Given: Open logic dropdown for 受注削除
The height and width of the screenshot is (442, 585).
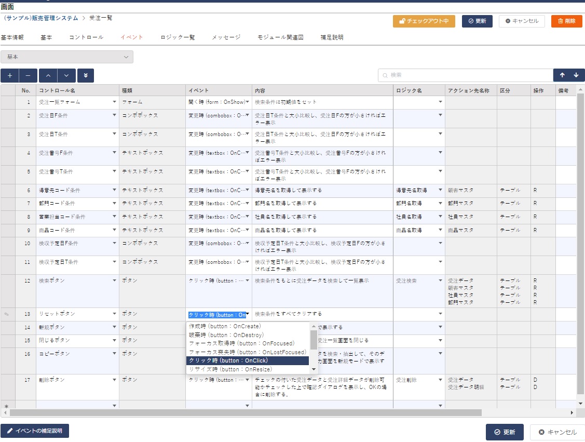Looking at the screenshot, I should (x=440, y=380).
